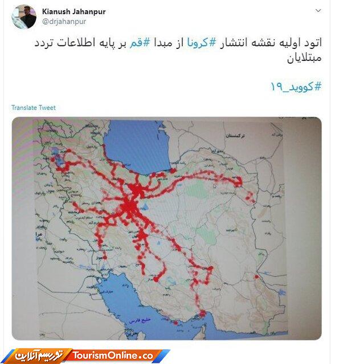Click the red endpoint near Mashhad

[x=238, y=183]
